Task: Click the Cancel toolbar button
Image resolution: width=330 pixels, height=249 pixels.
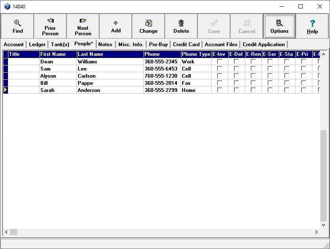Action: coord(246,26)
